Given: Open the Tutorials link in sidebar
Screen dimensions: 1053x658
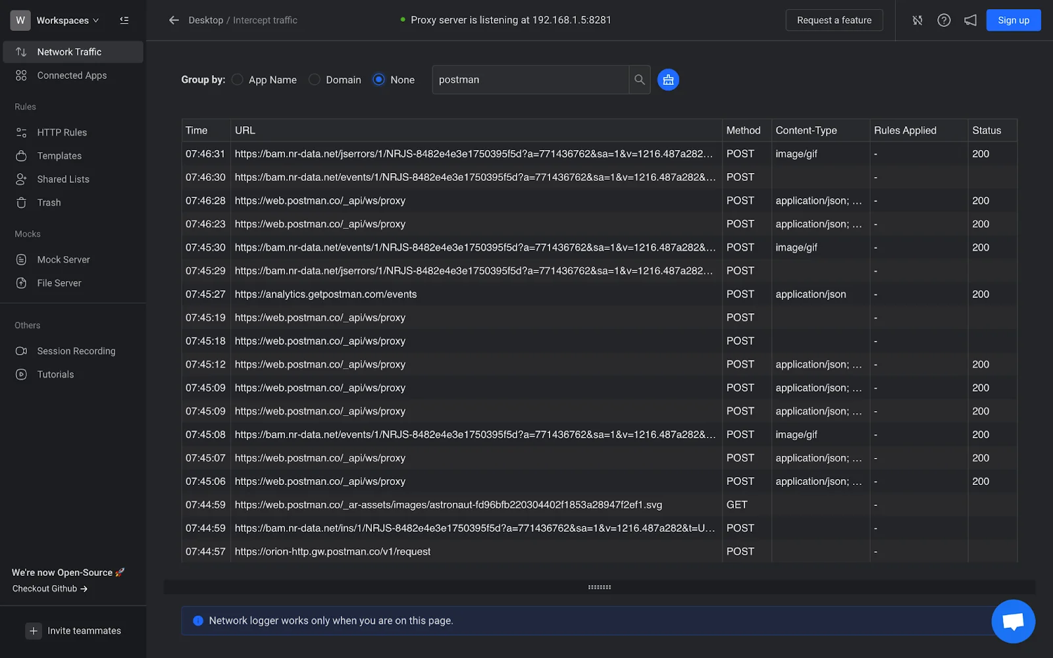Looking at the screenshot, I should [73, 374].
